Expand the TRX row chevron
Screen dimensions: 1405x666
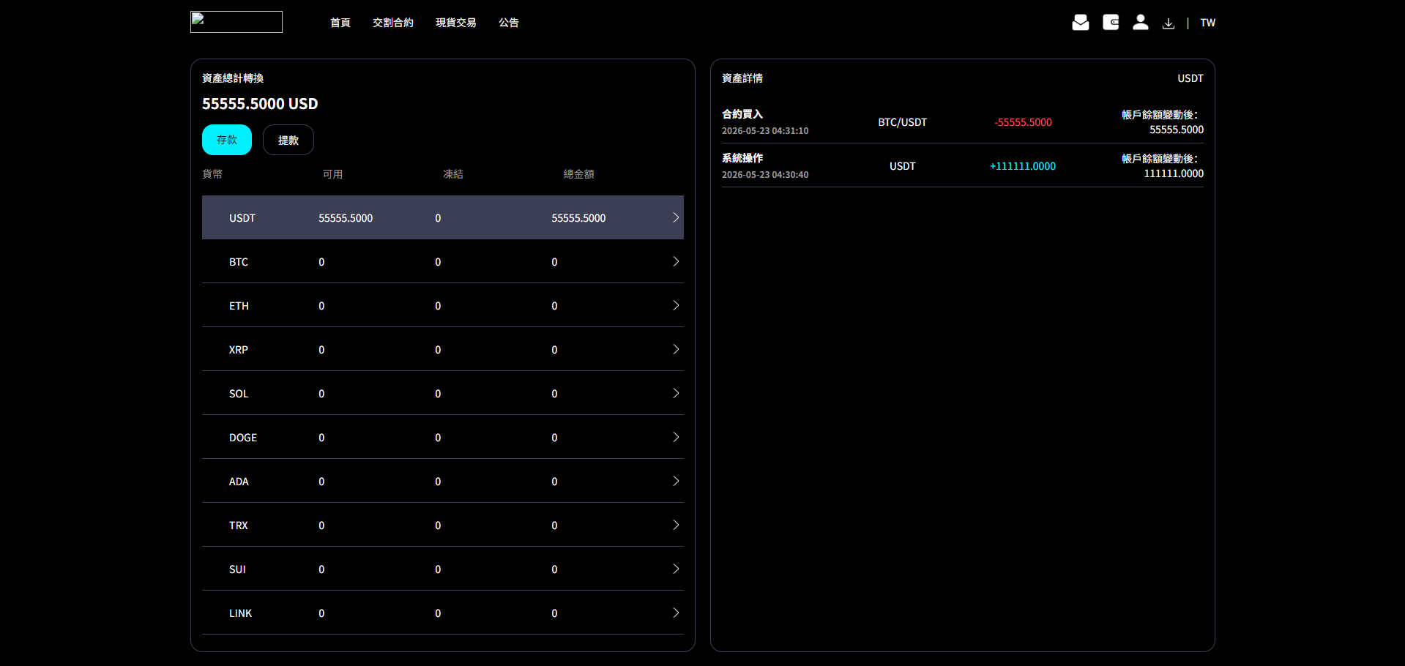pyautogui.click(x=676, y=525)
